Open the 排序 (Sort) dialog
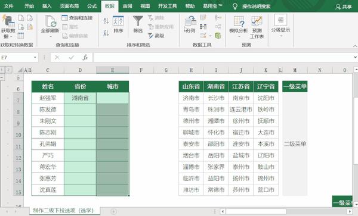This screenshot has height=216, width=358. pyautogui.click(x=118, y=24)
